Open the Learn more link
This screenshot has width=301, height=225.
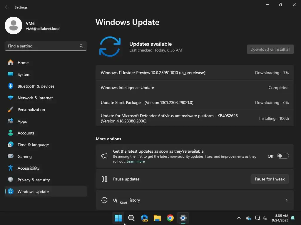(x=136, y=161)
